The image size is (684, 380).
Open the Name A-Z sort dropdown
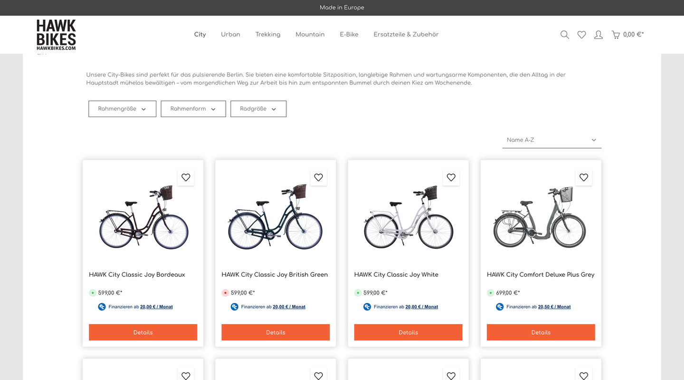pos(551,140)
